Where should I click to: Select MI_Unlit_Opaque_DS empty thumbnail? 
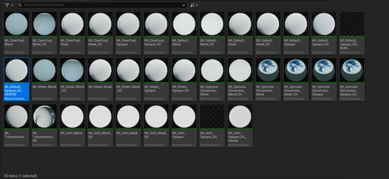coord(212,117)
